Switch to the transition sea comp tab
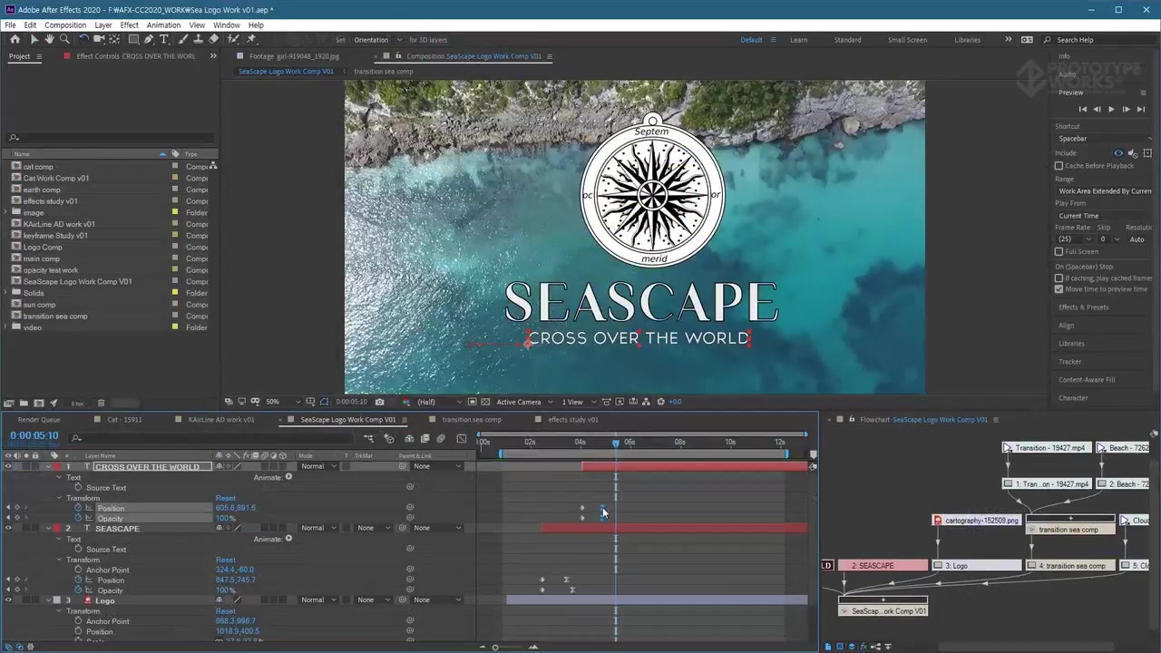Image resolution: width=1161 pixels, height=653 pixels. pyautogui.click(x=472, y=419)
